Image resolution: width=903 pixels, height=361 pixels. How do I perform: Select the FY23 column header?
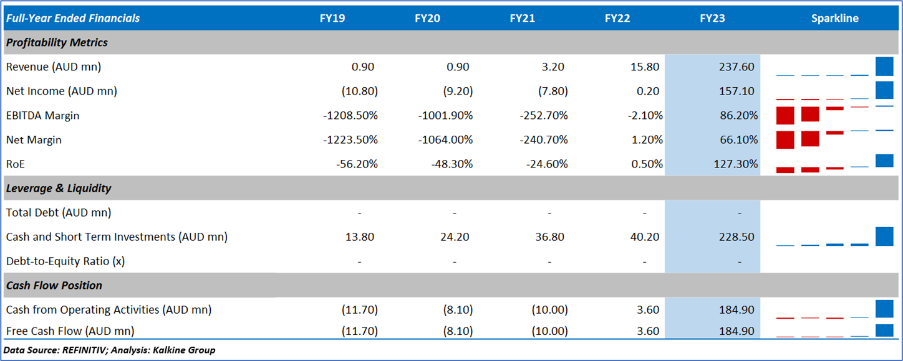click(712, 18)
